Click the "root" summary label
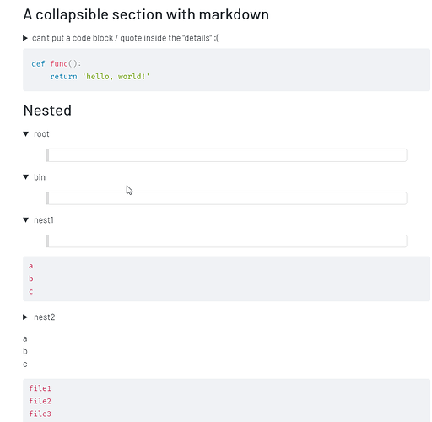 pos(41,134)
